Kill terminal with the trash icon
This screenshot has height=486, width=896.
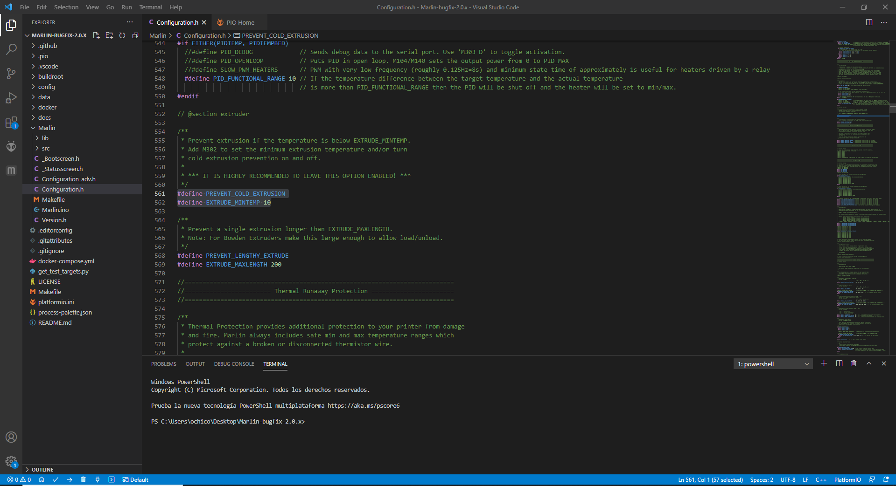click(x=854, y=363)
